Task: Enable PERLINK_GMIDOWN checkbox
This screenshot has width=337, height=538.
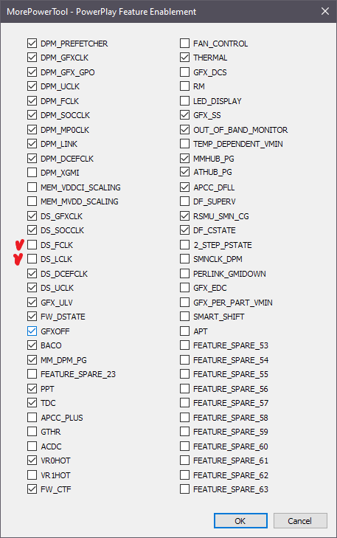Action: 185,274
